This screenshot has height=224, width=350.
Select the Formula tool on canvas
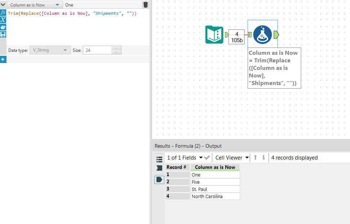[x=262, y=35]
